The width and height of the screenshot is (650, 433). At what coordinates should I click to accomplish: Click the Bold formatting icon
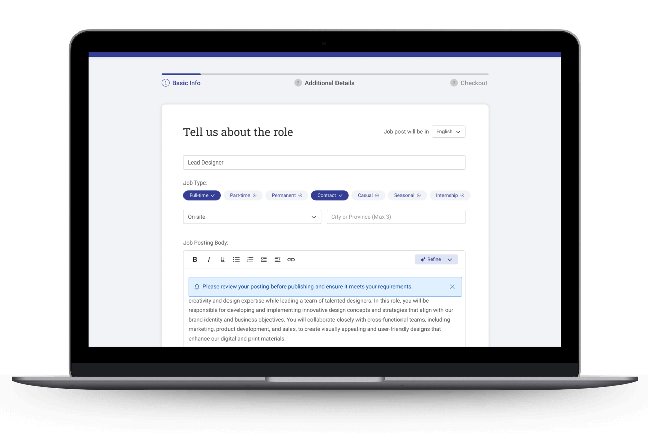tap(195, 260)
